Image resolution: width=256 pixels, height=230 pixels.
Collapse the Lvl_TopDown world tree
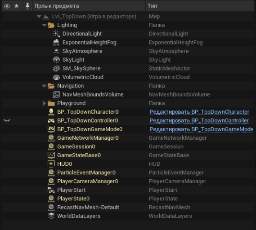coord(39,17)
